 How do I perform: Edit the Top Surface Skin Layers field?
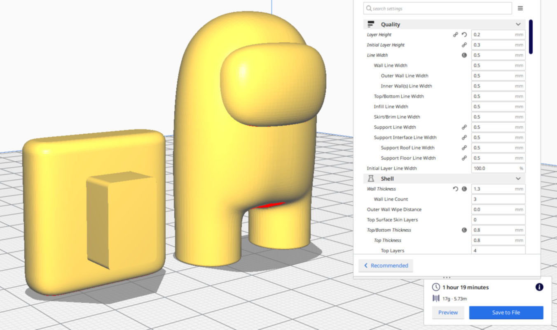pos(498,220)
